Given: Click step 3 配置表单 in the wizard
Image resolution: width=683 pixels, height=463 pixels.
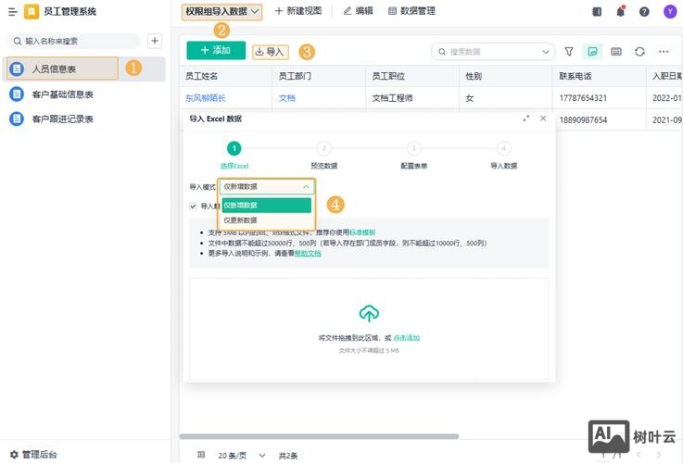Looking at the screenshot, I should tap(414, 155).
